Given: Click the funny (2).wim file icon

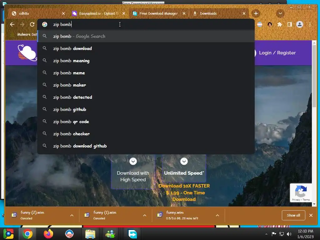Looking at the screenshot, I should coord(14,215).
